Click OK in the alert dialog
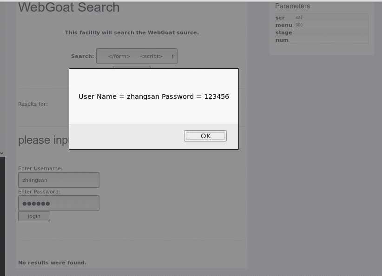 click(x=205, y=136)
